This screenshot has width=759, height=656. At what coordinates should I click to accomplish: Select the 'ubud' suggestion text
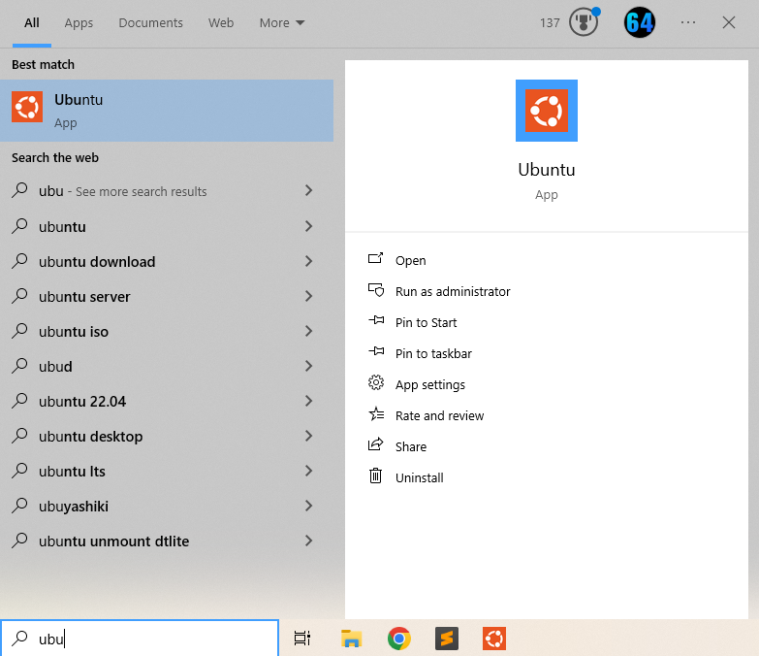tap(55, 366)
